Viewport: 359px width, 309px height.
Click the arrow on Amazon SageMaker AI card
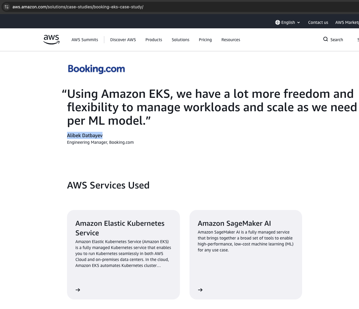200,290
